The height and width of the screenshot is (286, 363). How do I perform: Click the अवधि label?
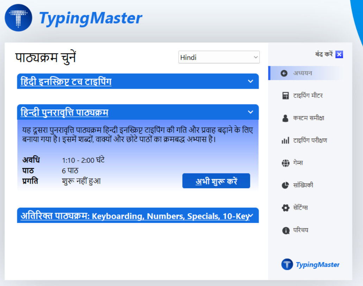click(31, 160)
